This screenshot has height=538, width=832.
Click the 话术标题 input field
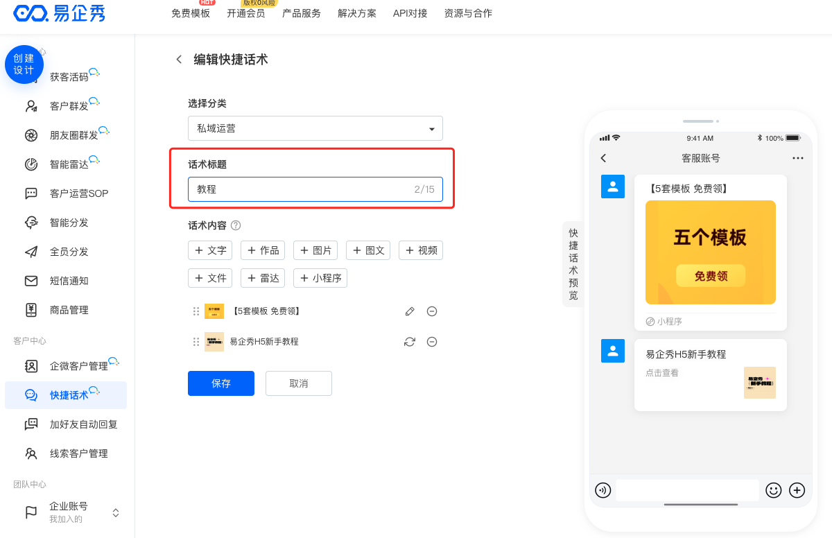pyautogui.click(x=315, y=189)
